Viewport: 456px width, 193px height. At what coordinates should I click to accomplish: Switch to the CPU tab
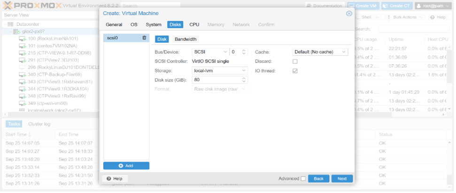(x=194, y=25)
